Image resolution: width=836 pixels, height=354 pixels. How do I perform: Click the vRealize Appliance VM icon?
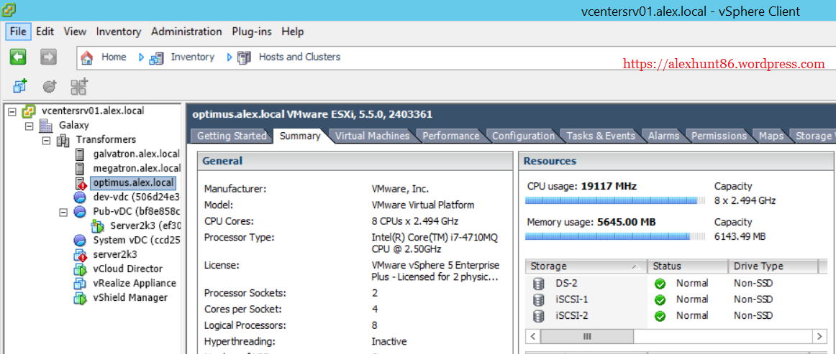pyautogui.click(x=80, y=283)
